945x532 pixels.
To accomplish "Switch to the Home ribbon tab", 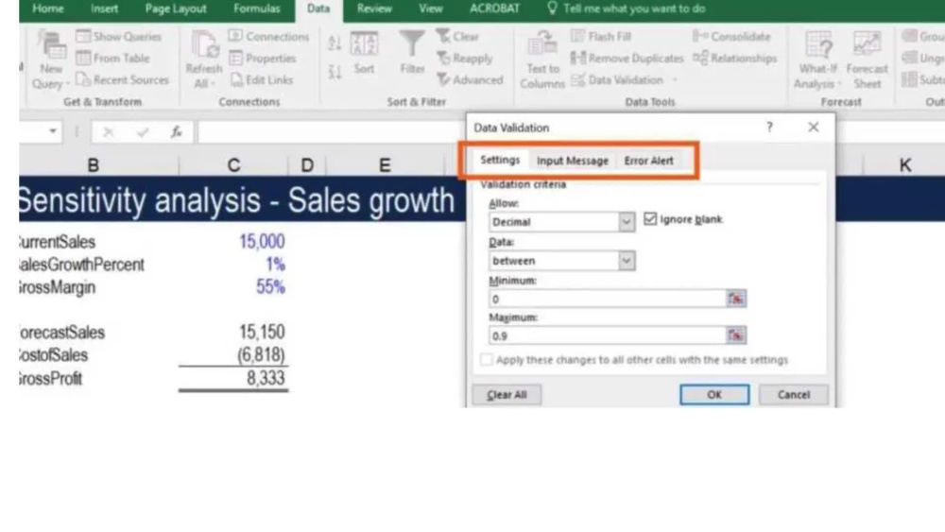I will click(47, 9).
